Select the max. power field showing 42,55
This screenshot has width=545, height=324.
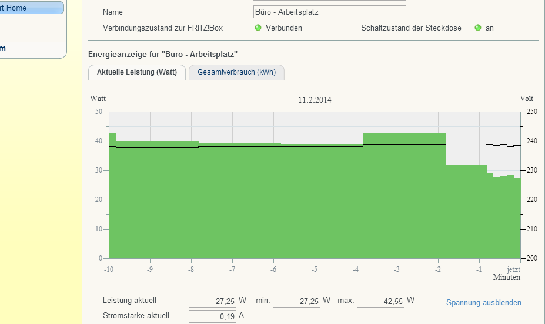coord(380,301)
